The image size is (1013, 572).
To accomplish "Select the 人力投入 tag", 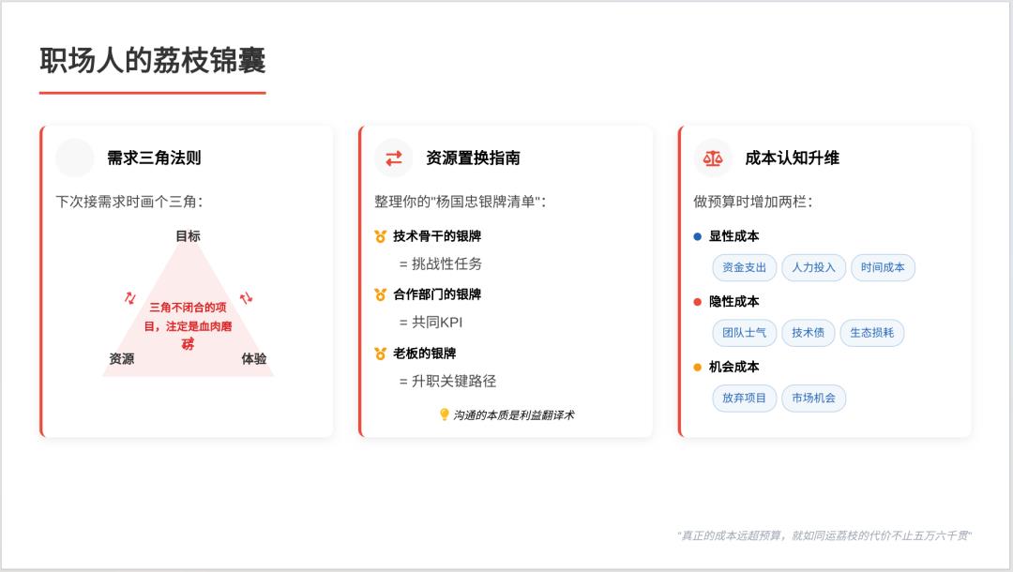I will (813, 267).
